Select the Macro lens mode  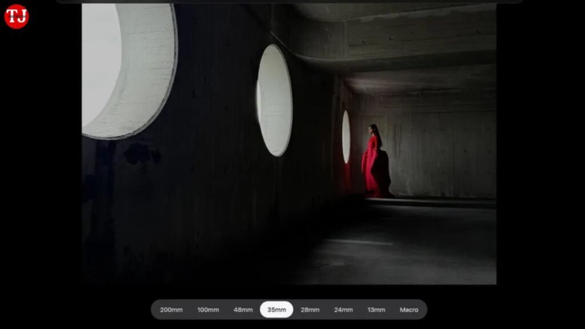click(x=409, y=310)
